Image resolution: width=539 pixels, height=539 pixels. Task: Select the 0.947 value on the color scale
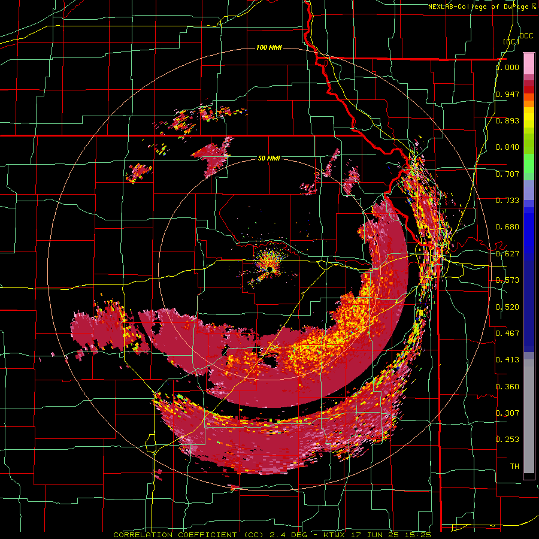507,94
